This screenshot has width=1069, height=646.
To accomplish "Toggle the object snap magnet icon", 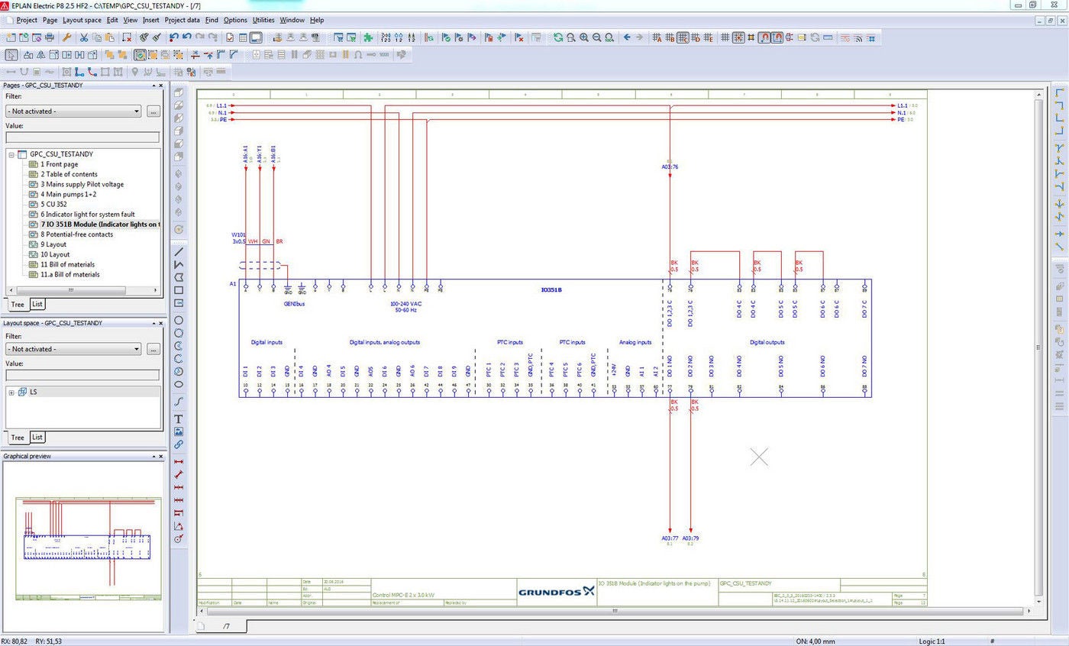I will (x=764, y=37).
